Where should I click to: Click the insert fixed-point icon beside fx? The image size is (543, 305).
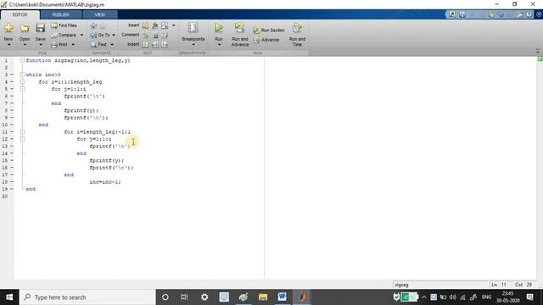165,25
